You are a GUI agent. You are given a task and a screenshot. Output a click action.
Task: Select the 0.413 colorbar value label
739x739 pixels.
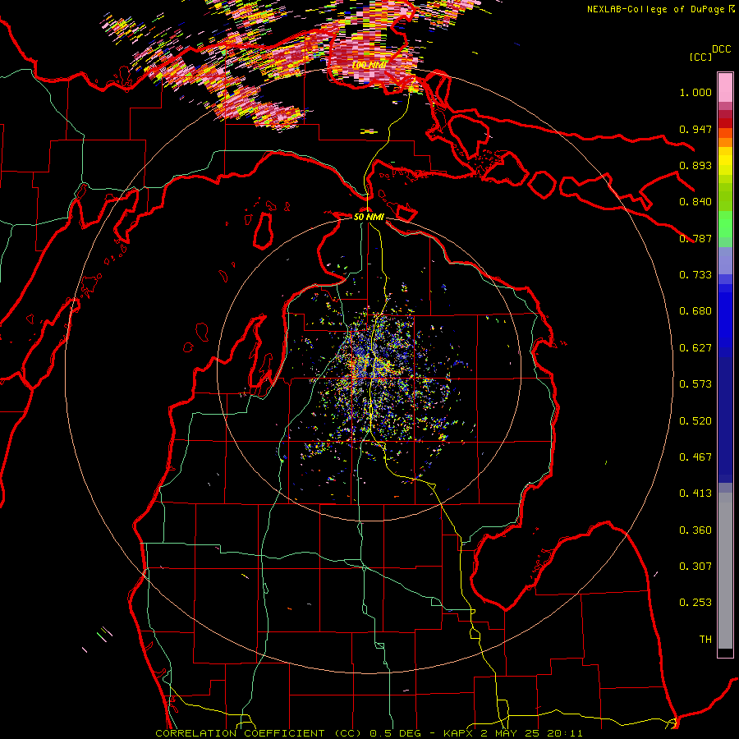point(695,493)
